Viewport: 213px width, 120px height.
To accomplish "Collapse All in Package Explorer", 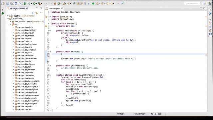I will (33, 13).
